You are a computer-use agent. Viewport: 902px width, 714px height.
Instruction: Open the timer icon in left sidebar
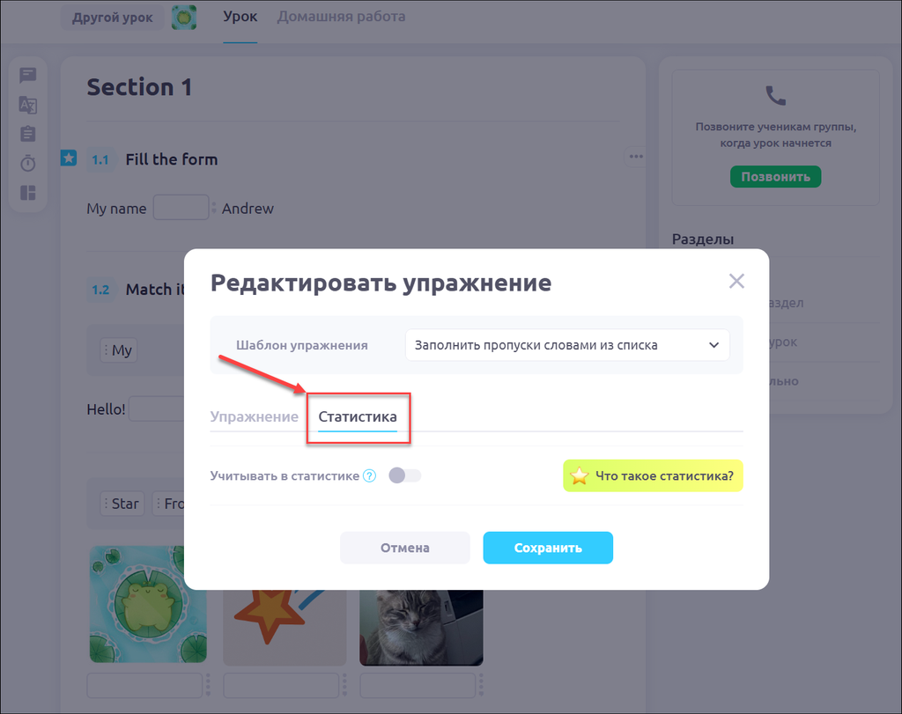[27, 163]
